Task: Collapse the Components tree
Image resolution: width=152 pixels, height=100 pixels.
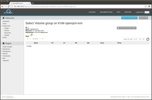Action: coord(2,26)
